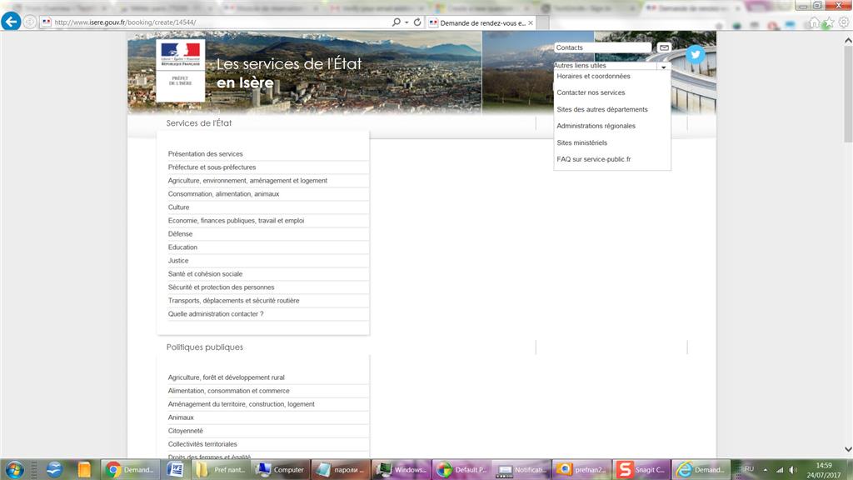Open Santé et cohésion sociale link
The width and height of the screenshot is (853, 480).
coord(205,273)
